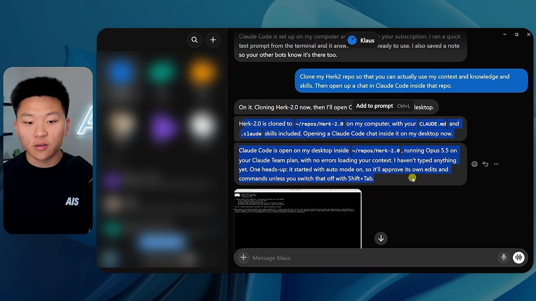
Task: Jump to latest message with down arrow
Action: tap(381, 238)
